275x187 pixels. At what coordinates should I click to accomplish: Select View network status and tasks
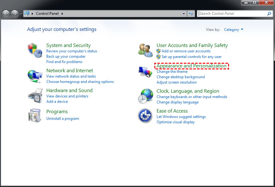tap(71, 76)
